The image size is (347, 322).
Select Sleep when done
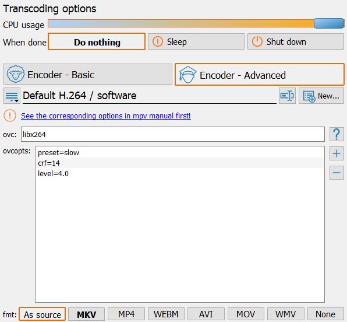(x=196, y=41)
